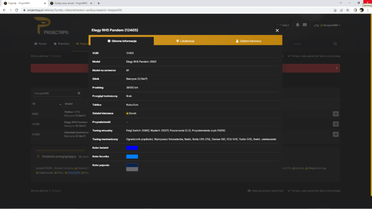Open the tab search chevron dropdown

point(341,3)
